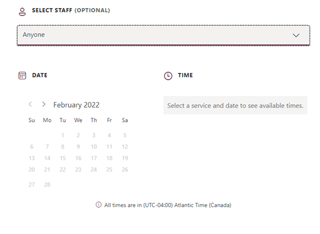Image resolution: width=320 pixels, height=234 pixels.
Task: Go to previous month in calendar
Action: pyautogui.click(x=30, y=104)
